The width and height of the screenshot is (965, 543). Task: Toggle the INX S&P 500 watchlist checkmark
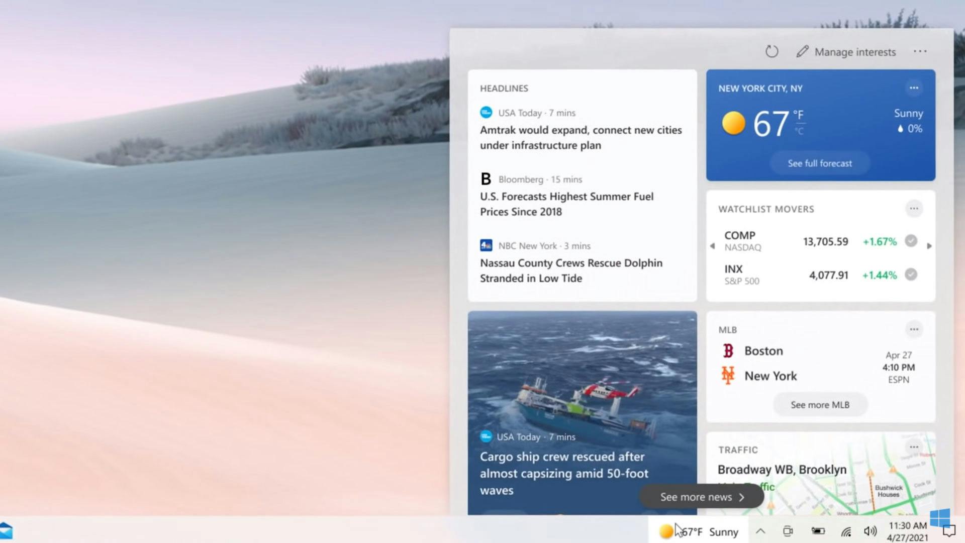point(911,275)
